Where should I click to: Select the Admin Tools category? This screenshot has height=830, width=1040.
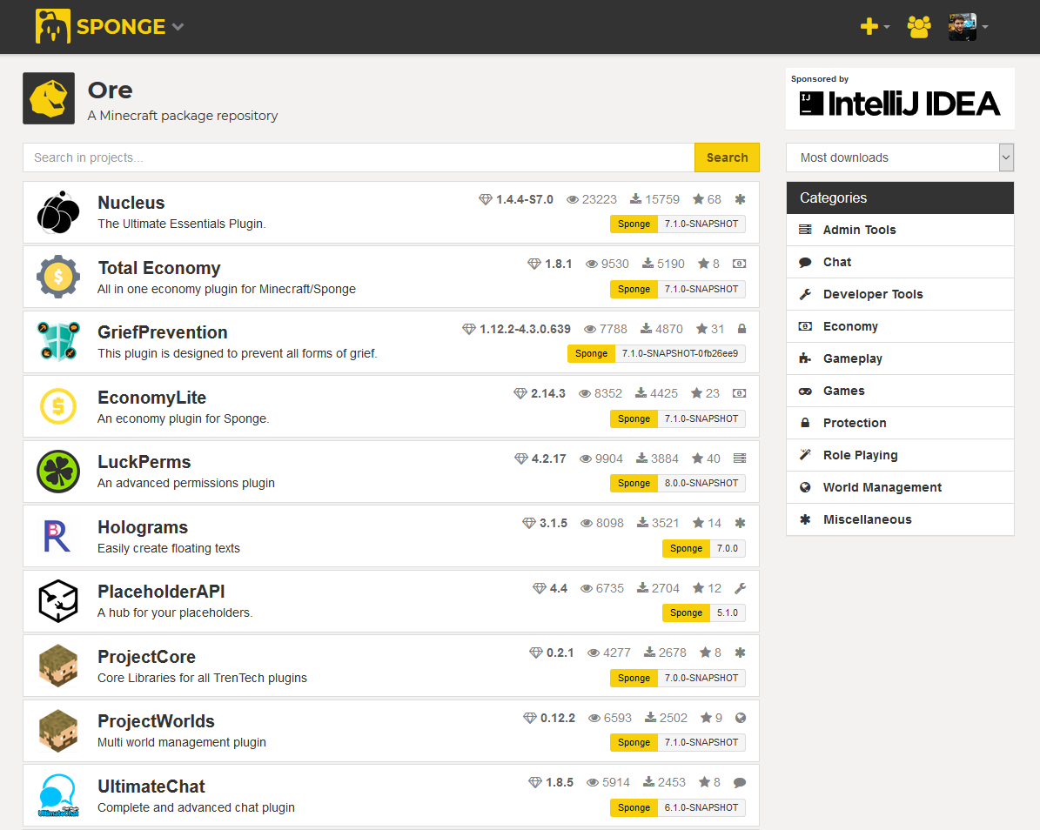point(900,230)
